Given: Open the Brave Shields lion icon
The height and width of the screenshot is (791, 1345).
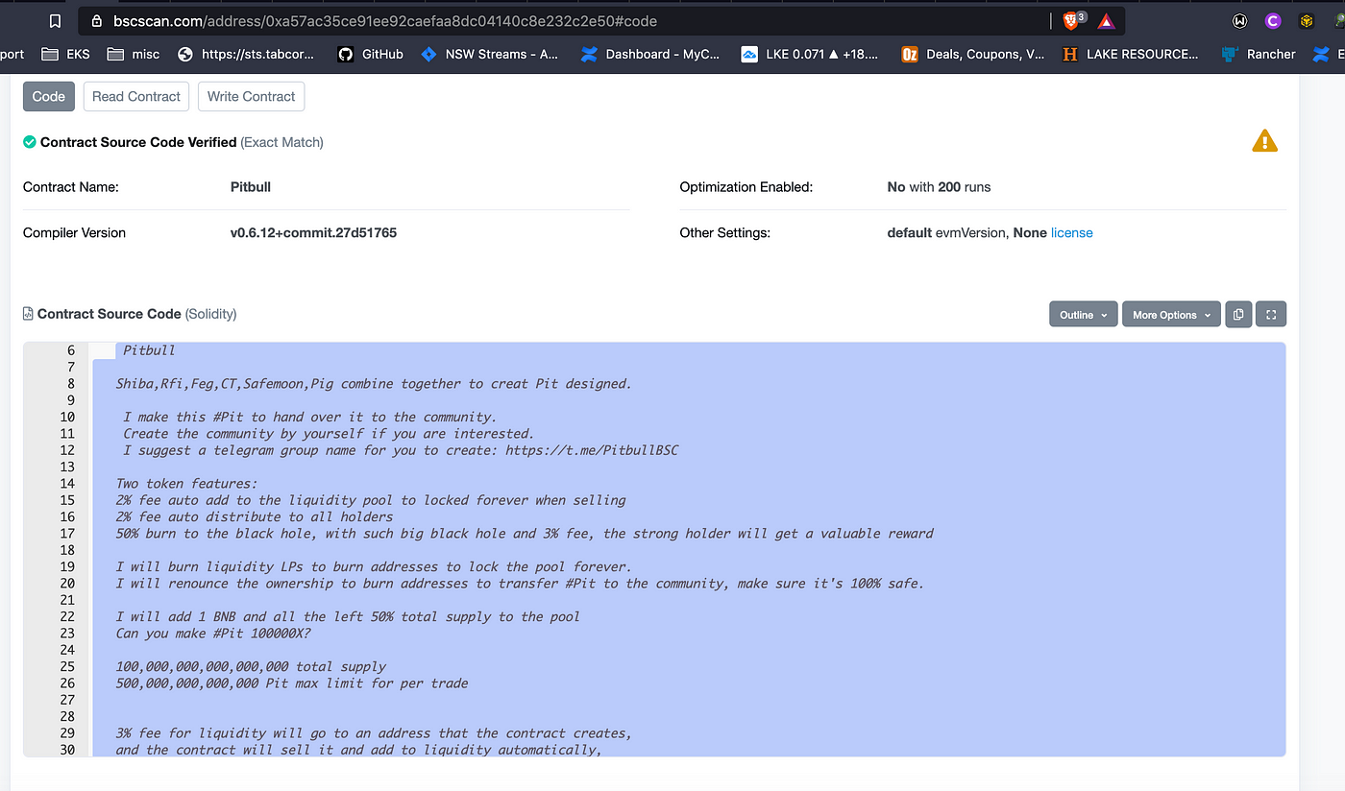Looking at the screenshot, I should (x=1071, y=20).
